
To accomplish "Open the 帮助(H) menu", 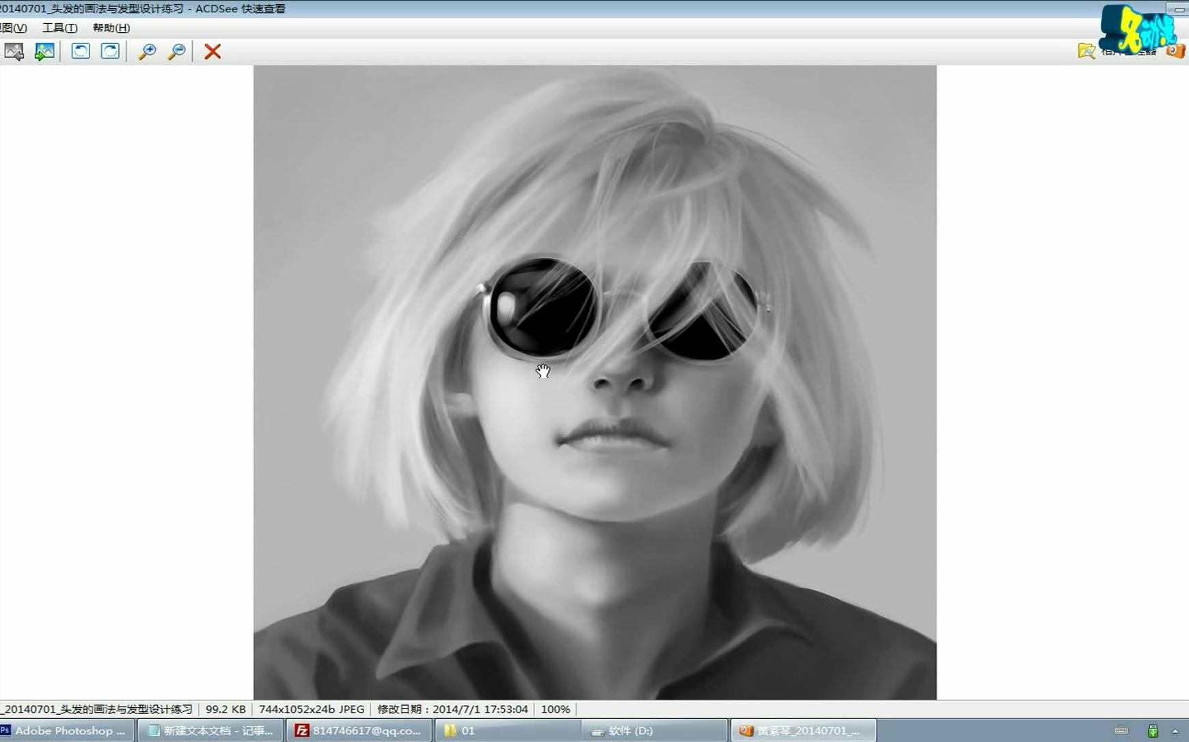I will (x=111, y=28).
